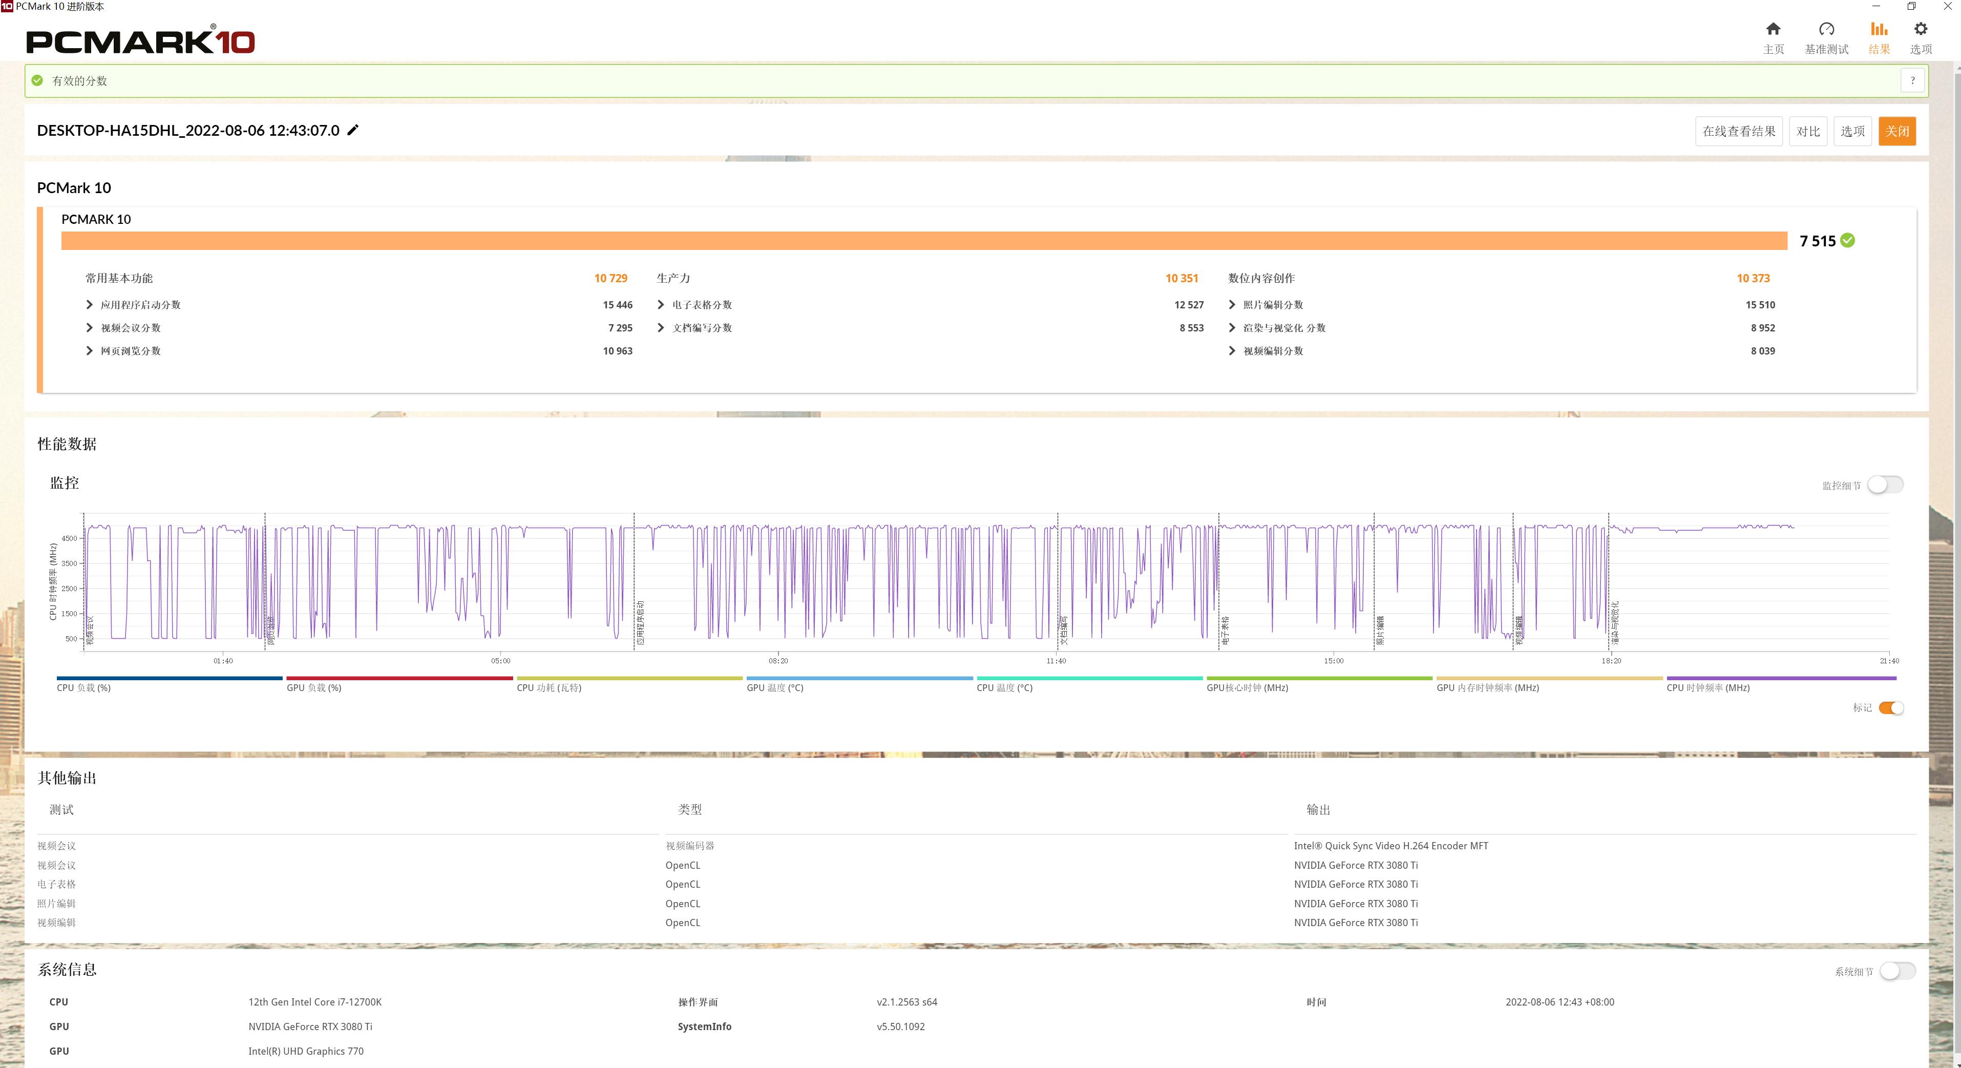This screenshot has width=1961, height=1068.
Task: Select the Results (结果) bar chart icon
Action: tap(1879, 30)
